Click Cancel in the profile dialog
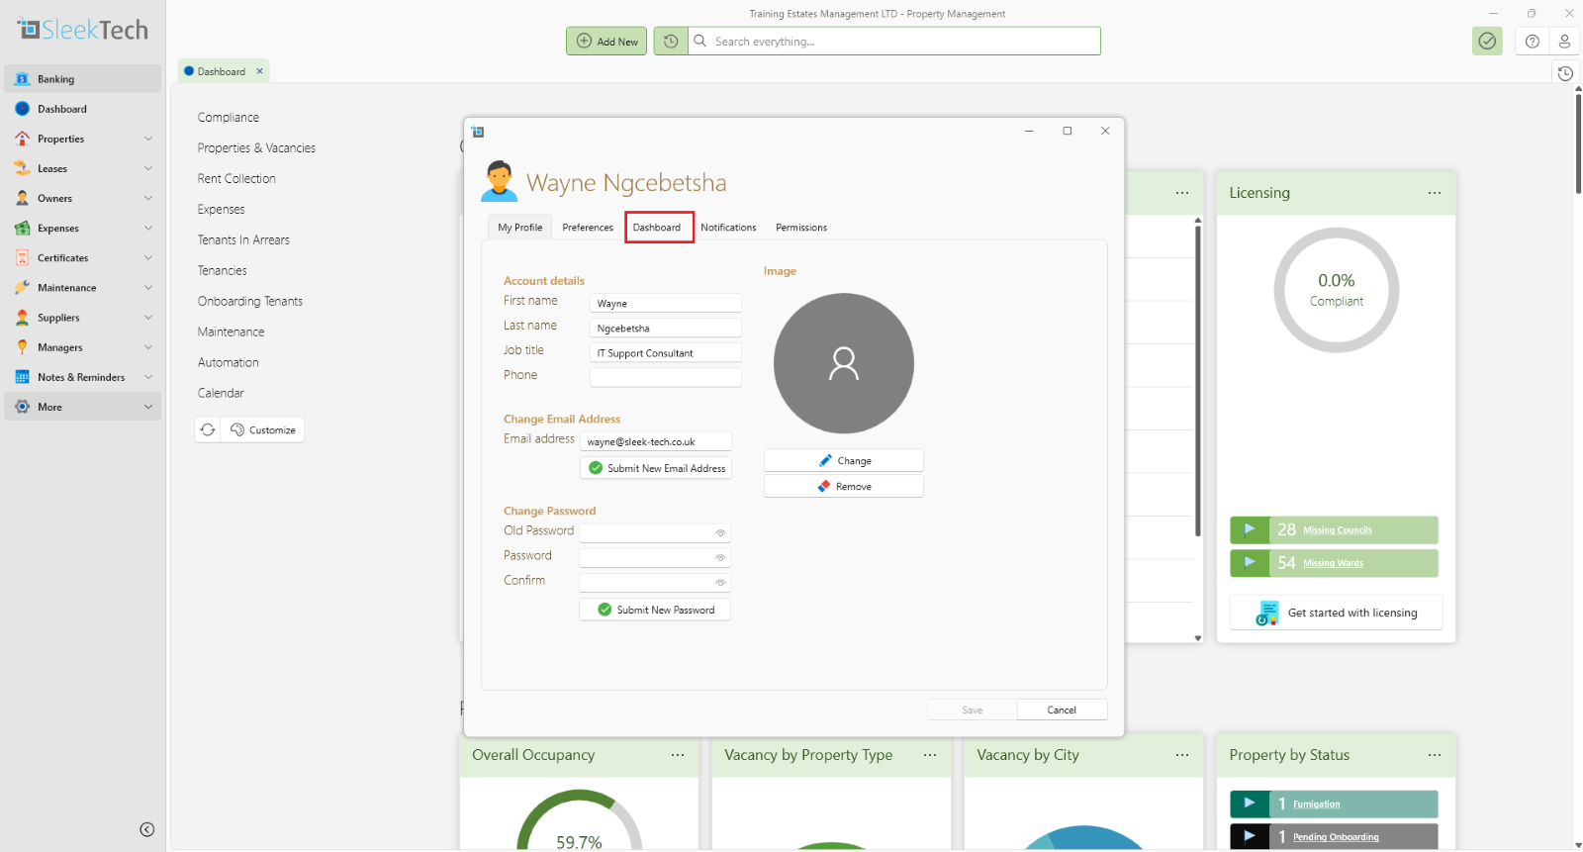This screenshot has height=852, width=1583. pos(1062,710)
